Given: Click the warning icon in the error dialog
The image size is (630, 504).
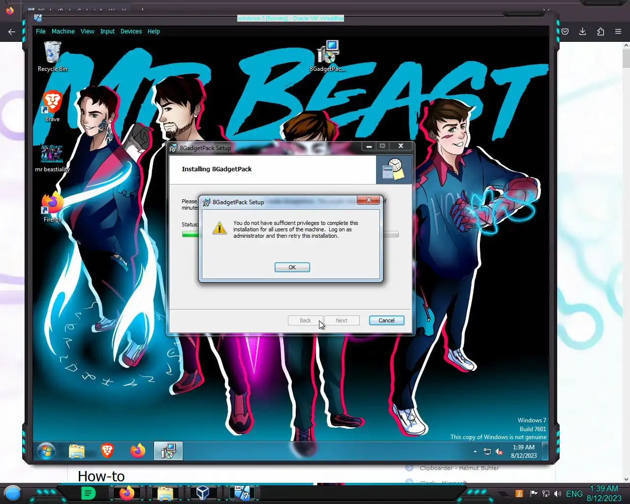Looking at the screenshot, I should point(220,228).
